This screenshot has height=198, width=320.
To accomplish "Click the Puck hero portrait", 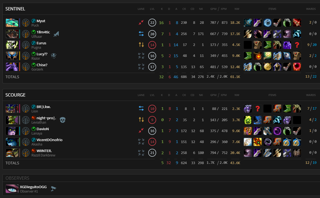I will pyautogui.click(x=12, y=23).
